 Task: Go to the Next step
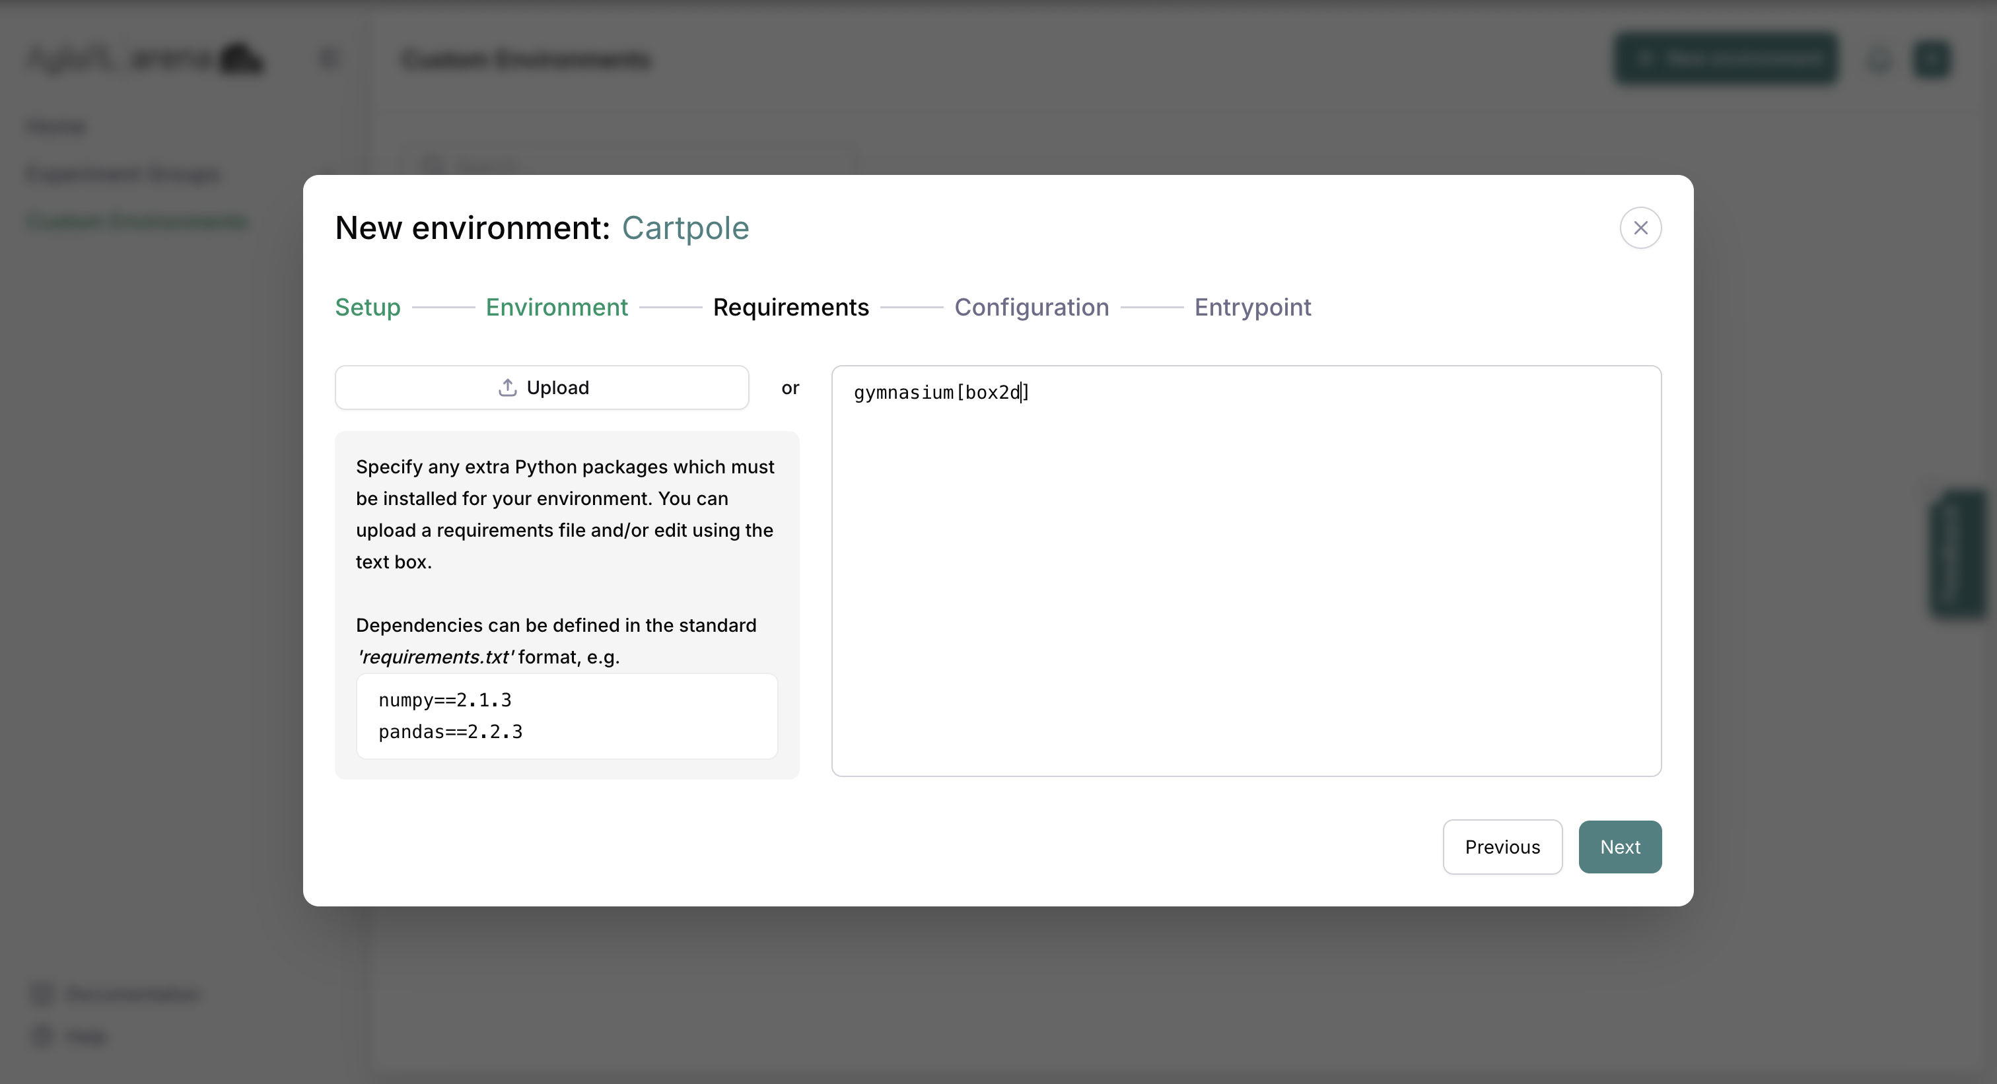1619,847
